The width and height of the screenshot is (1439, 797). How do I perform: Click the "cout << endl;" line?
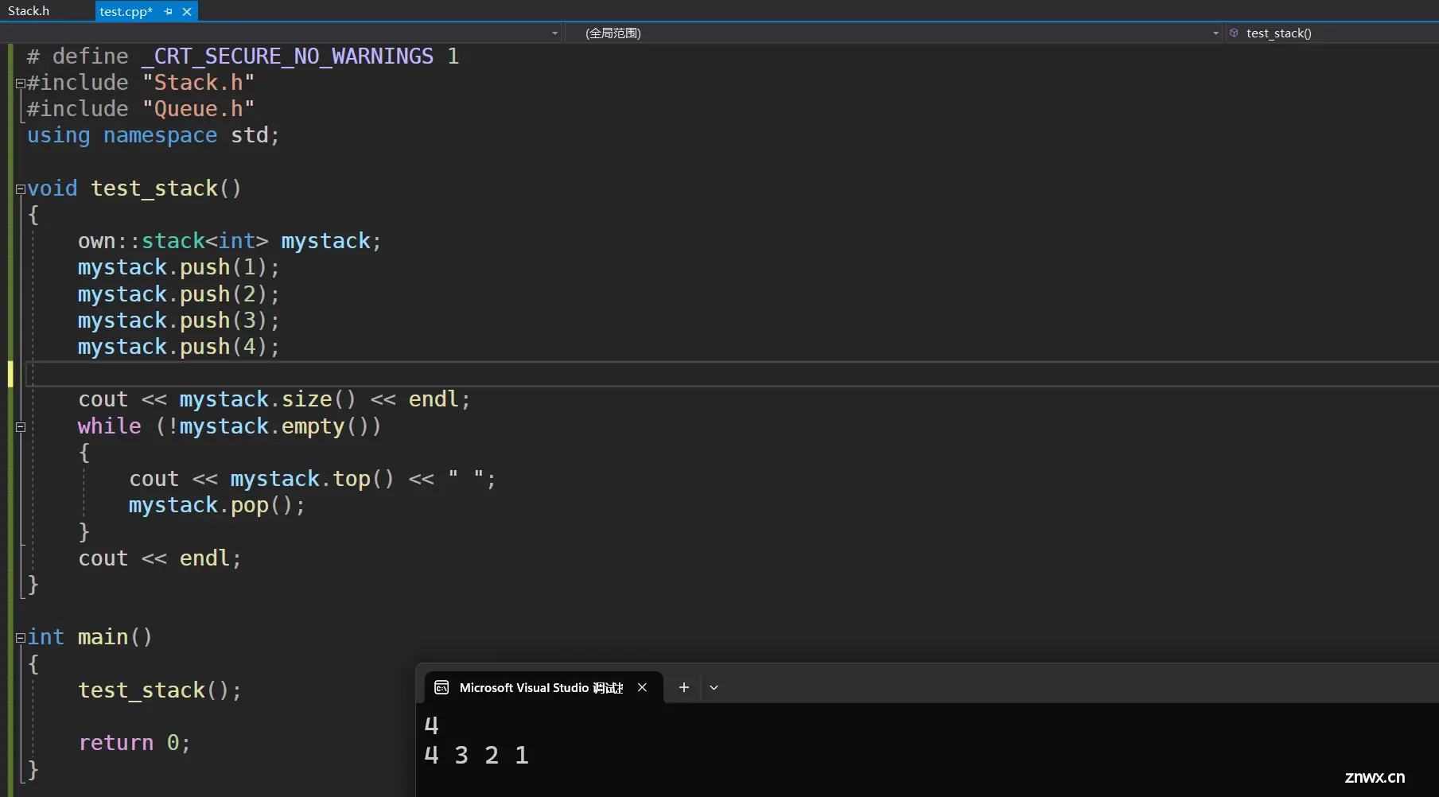tap(160, 558)
